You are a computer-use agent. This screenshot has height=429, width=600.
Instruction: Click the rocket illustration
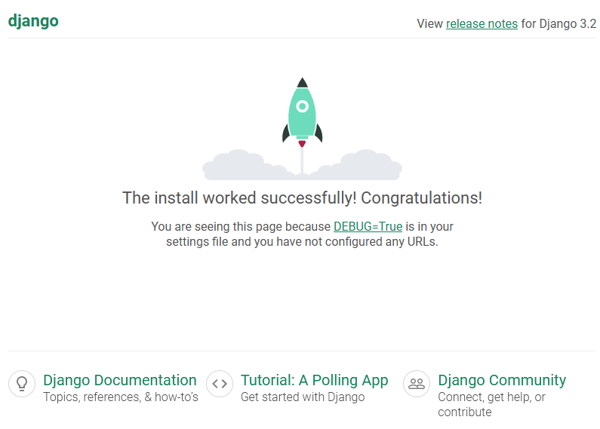pos(303,128)
